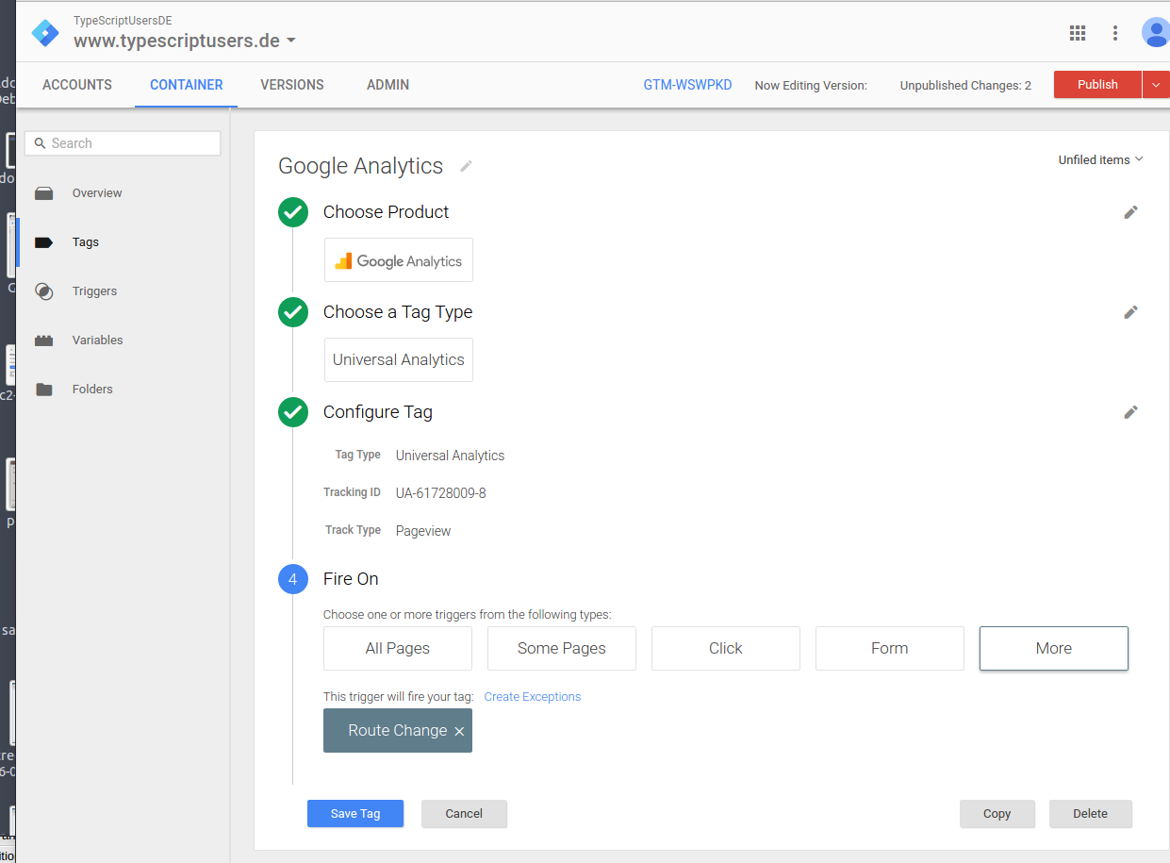Image resolution: width=1170 pixels, height=863 pixels.
Task: Click the Triggers sidebar icon
Action: pyautogui.click(x=43, y=291)
